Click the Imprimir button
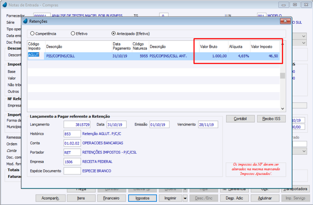 (x=170, y=198)
